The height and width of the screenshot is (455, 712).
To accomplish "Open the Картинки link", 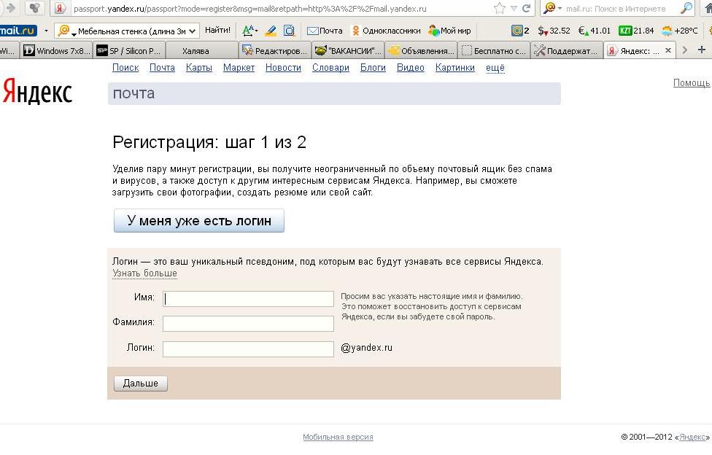I will (x=455, y=68).
